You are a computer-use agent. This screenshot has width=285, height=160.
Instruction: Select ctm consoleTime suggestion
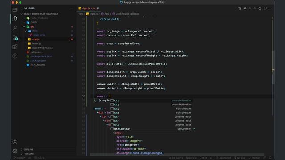(152, 112)
